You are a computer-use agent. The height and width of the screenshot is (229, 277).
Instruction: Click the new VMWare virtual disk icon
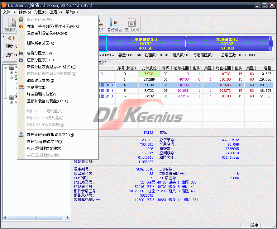(x=21, y=135)
